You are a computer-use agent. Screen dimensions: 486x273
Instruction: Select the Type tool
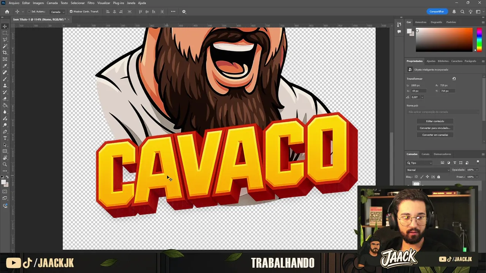point(5,138)
